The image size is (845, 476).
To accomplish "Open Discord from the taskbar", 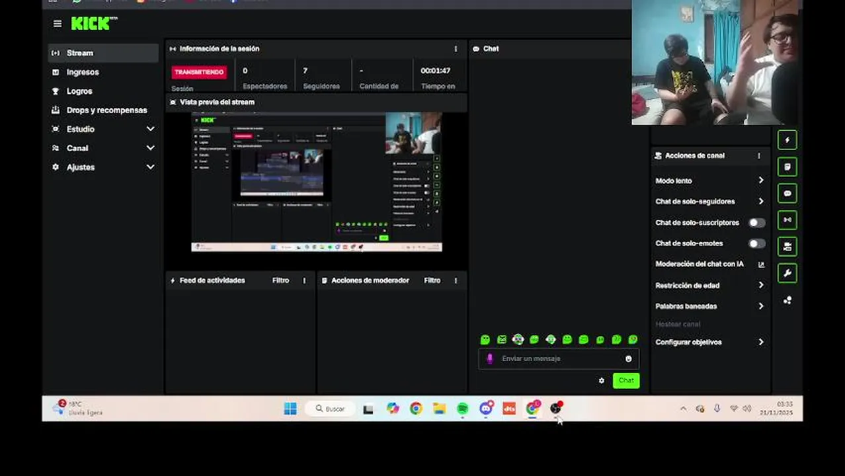I will tap(486, 409).
